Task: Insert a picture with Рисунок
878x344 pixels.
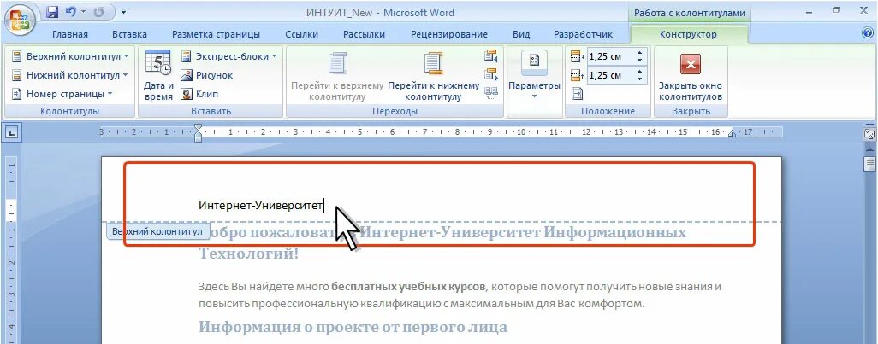Action: point(206,75)
